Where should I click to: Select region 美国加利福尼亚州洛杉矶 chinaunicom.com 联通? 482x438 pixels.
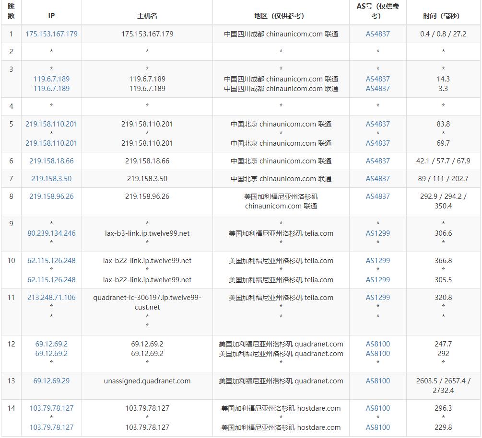tap(281, 201)
